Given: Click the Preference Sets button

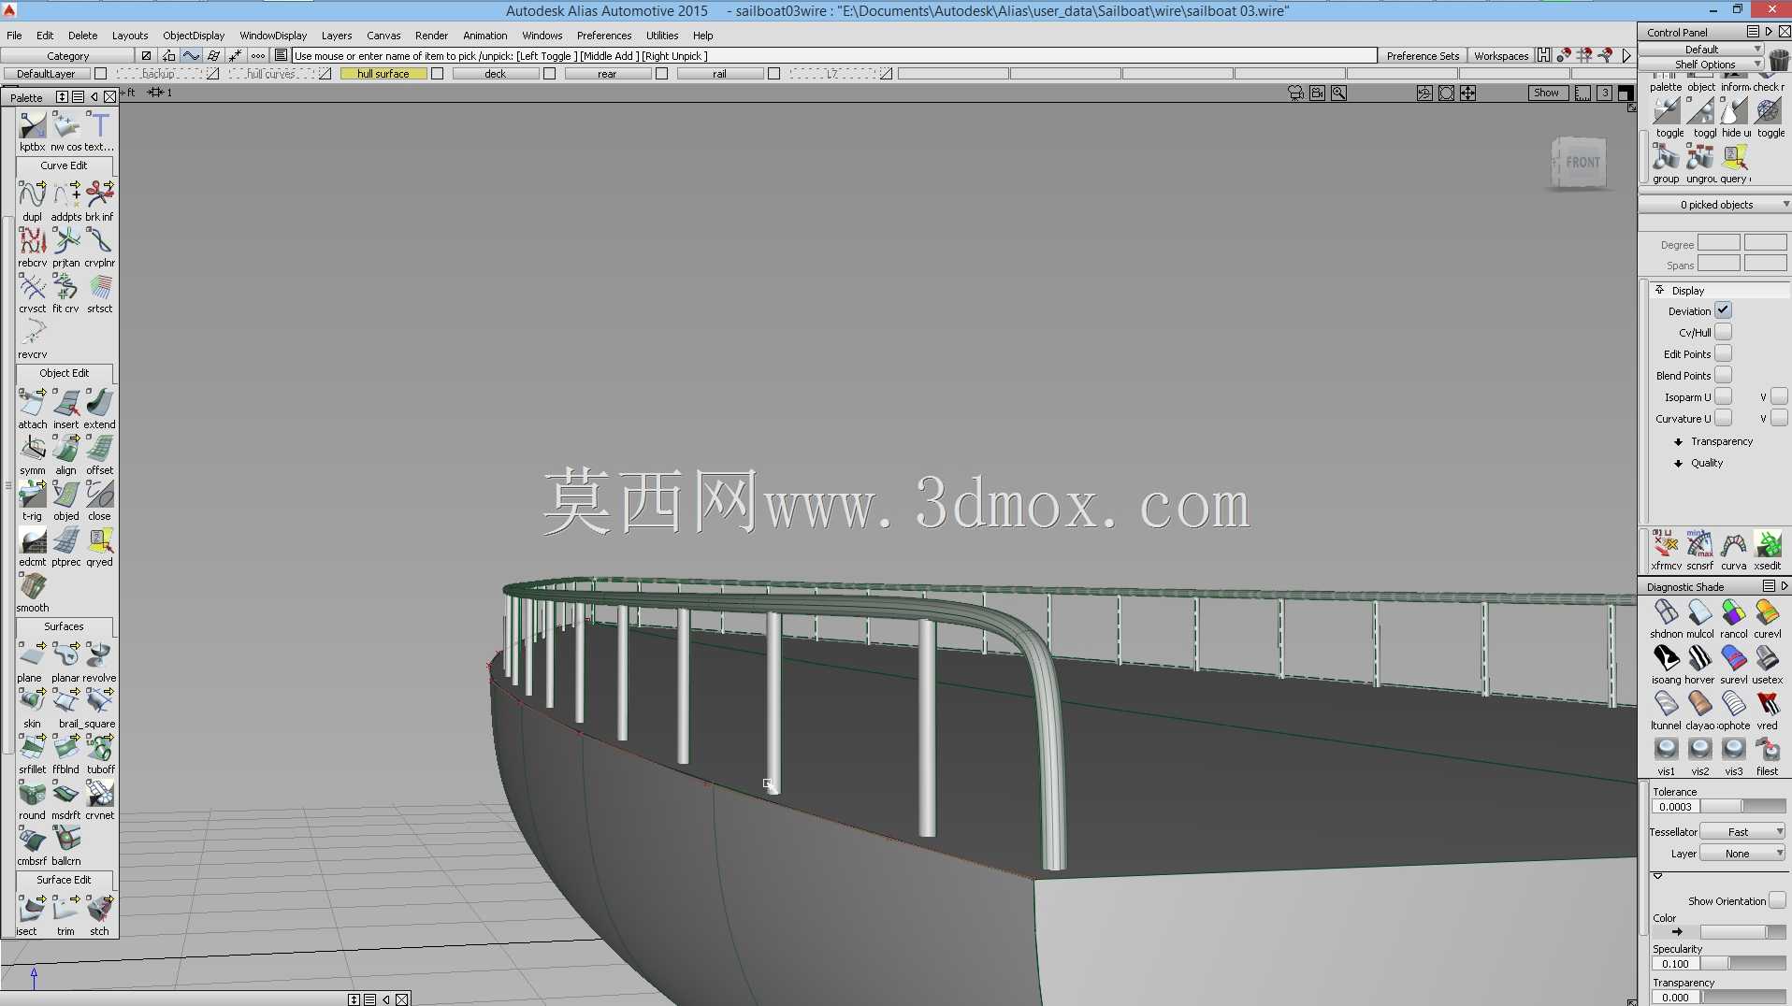Looking at the screenshot, I should coord(1423,56).
